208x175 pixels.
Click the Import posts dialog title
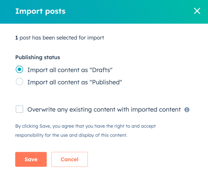tap(40, 11)
